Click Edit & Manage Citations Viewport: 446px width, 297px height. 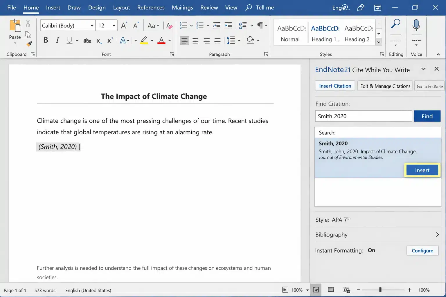click(385, 86)
